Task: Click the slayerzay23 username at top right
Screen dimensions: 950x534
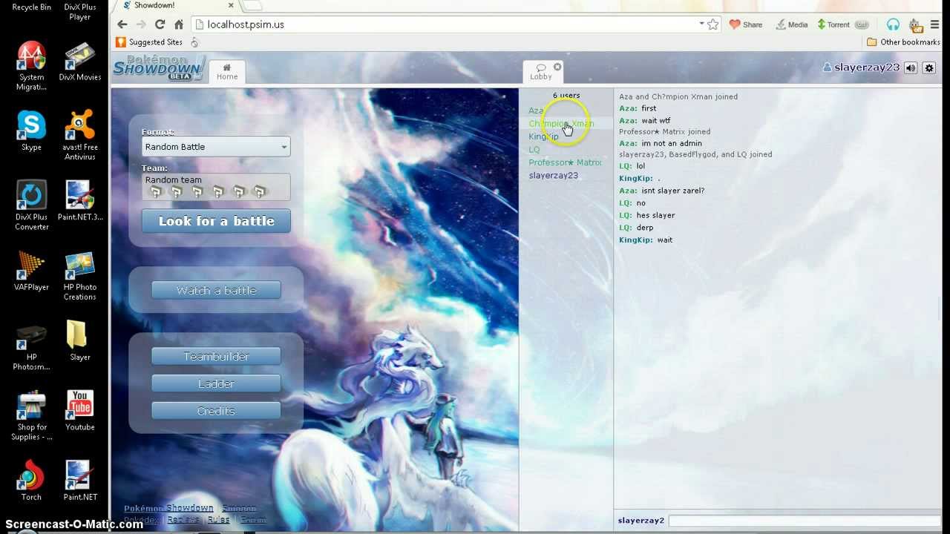Action: click(x=861, y=67)
